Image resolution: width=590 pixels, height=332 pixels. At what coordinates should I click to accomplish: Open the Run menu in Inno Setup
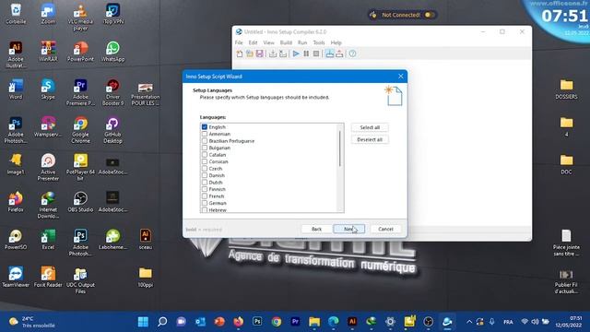point(302,42)
